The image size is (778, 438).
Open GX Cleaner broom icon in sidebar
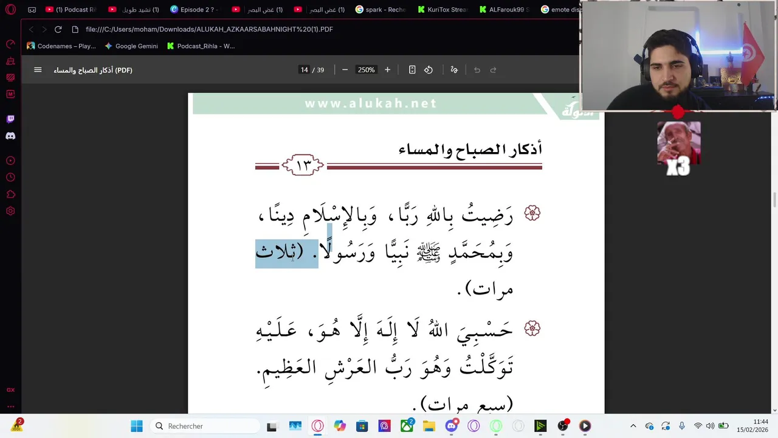[10, 61]
